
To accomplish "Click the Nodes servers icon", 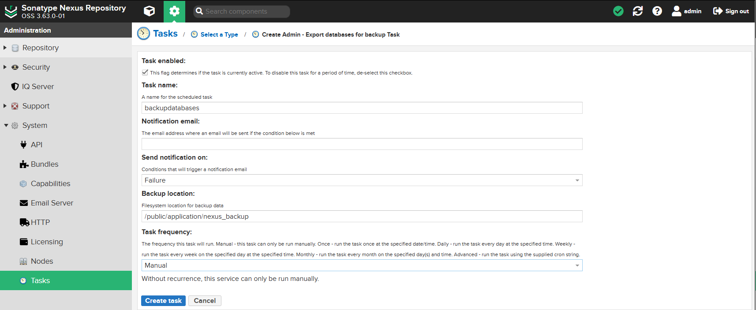I will click(23, 261).
